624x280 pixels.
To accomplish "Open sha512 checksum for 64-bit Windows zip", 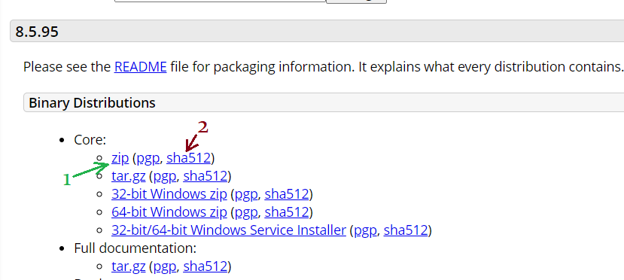I will 287,212.
